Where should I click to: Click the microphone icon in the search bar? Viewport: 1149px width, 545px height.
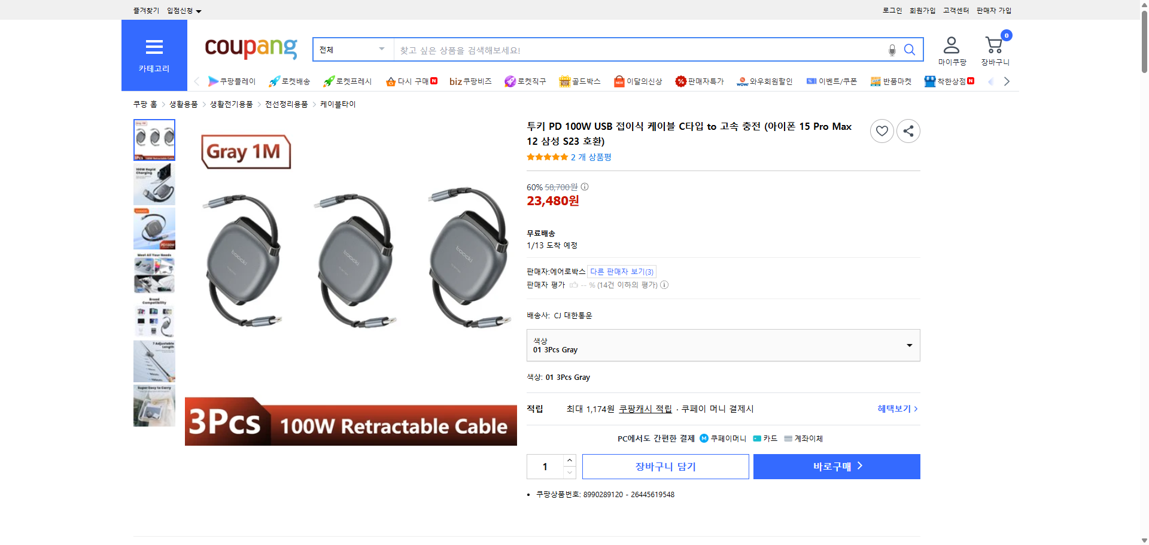(x=892, y=50)
